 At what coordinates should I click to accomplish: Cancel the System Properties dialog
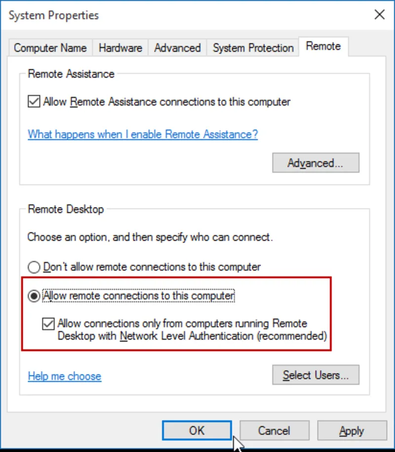point(275,430)
